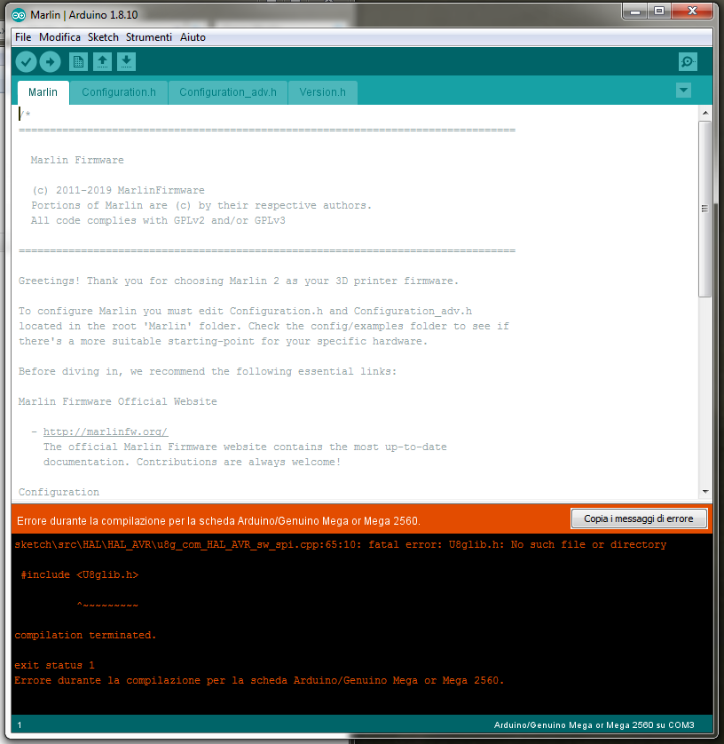Click the line number 1 indicator in status bar
The width and height of the screenshot is (724, 744).
click(x=20, y=725)
